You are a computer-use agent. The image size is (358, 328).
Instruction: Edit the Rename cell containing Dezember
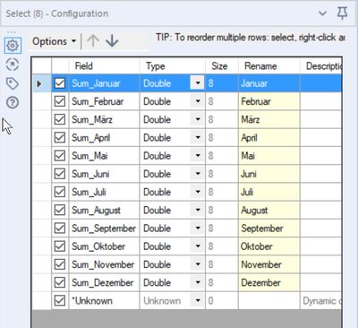pos(269,282)
